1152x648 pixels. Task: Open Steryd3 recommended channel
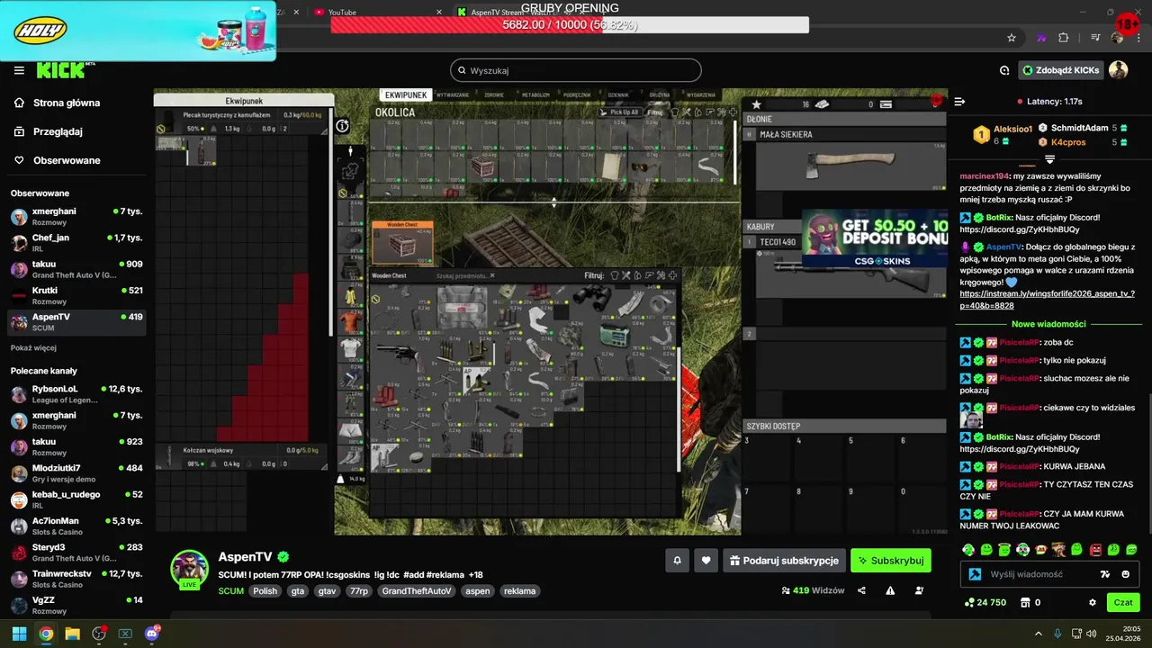(x=77, y=552)
